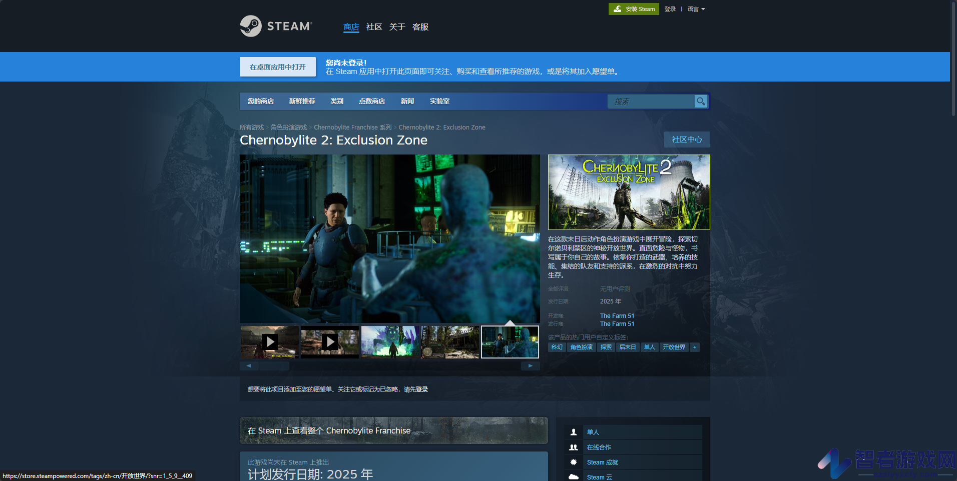Open the 语言 language dropdown
Image resolution: width=957 pixels, height=481 pixels.
[696, 9]
